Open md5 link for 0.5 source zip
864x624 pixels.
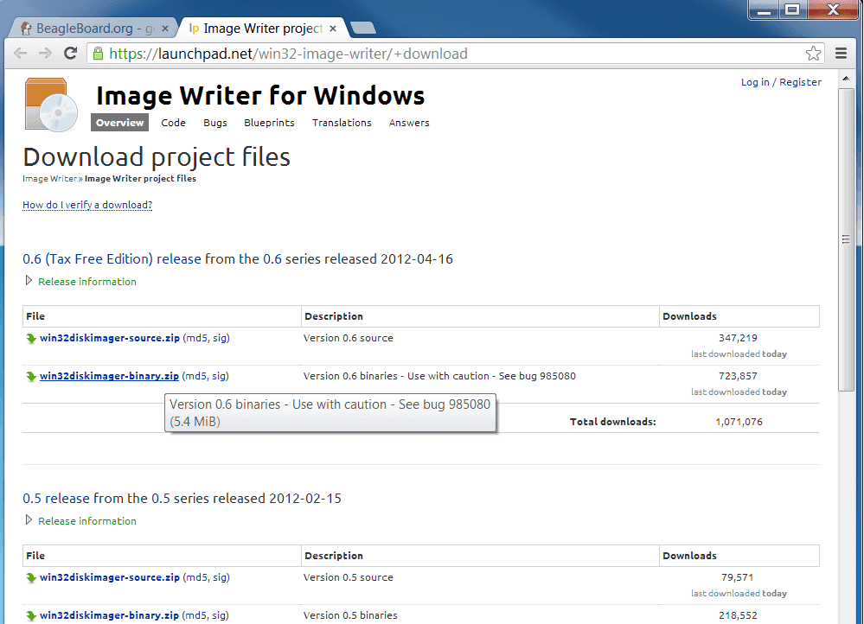point(196,577)
